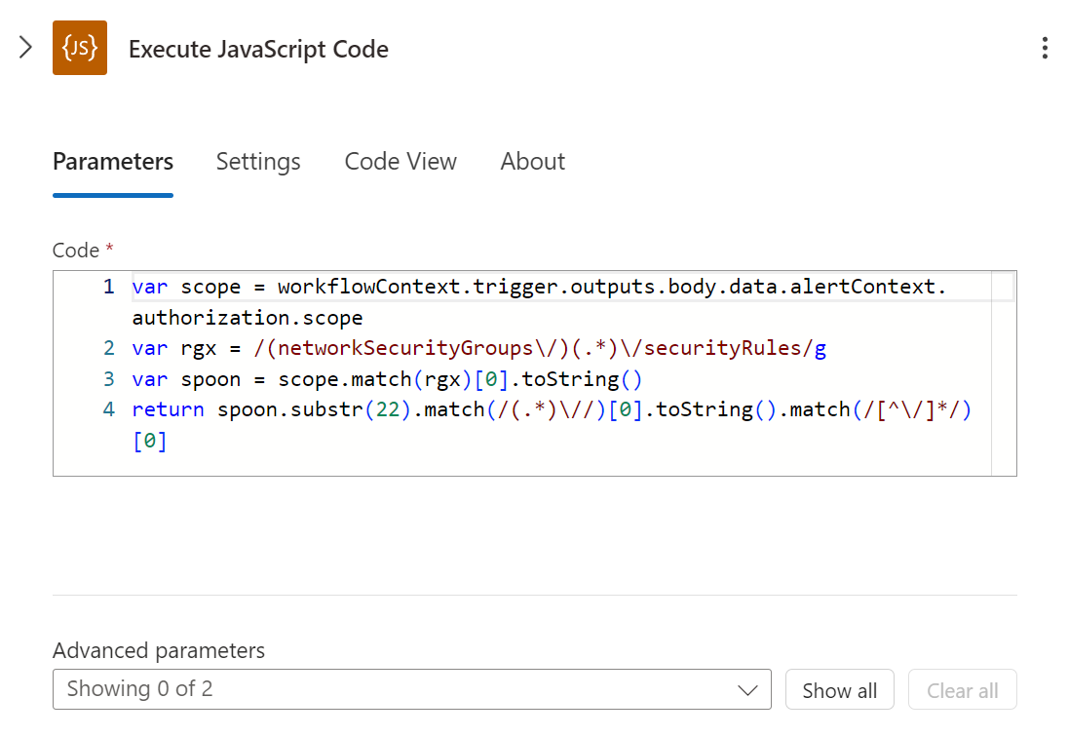Place cursor on the var scope line
1068x737 pixels.
coord(538,288)
